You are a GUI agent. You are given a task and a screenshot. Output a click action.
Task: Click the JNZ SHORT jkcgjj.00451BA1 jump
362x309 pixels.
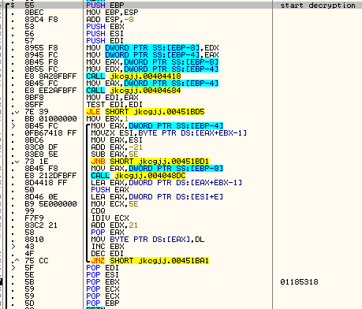pos(150,261)
